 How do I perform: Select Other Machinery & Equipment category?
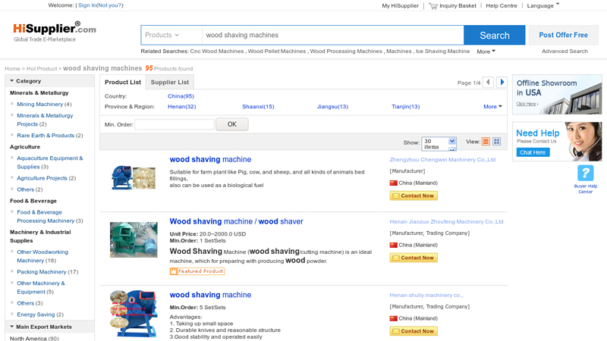pos(41,288)
